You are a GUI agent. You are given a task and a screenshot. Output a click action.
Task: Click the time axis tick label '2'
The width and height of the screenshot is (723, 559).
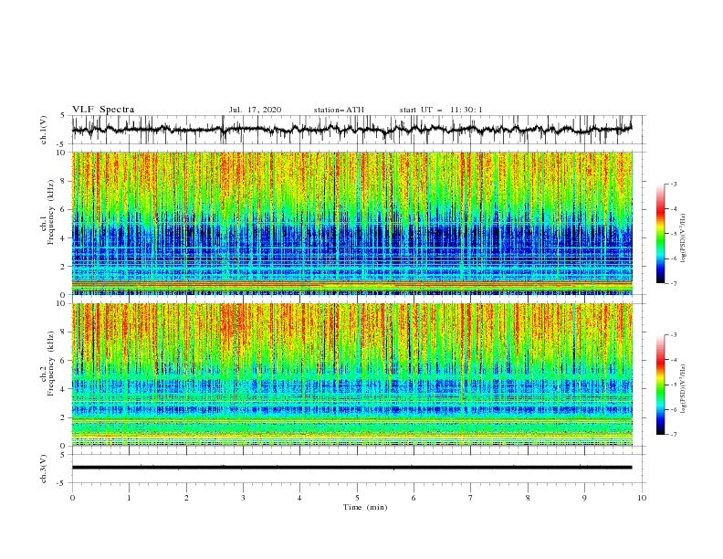(x=186, y=498)
